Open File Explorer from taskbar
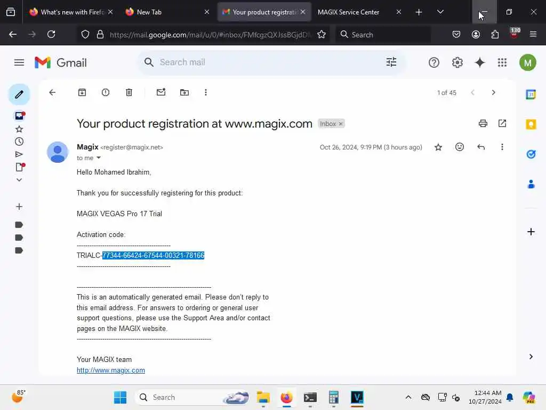546x410 pixels. [263, 397]
